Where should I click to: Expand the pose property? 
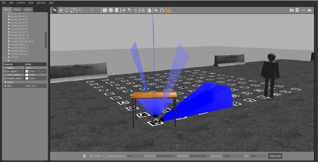(5, 82)
